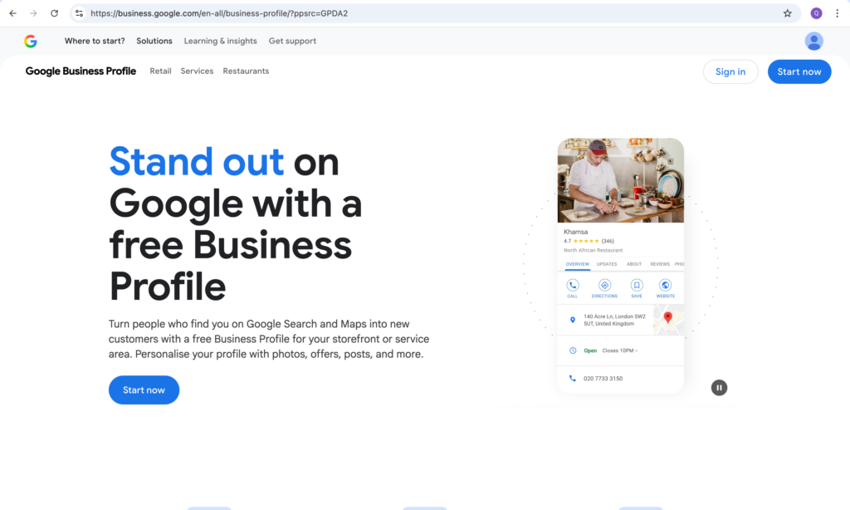The width and height of the screenshot is (850, 510).
Task: Reload the page with the refresh icon
Action: pyautogui.click(x=55, y=13)
